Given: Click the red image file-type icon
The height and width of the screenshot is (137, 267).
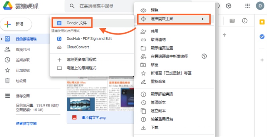Looking at the screenshot, I should click(x=74, y=117).
